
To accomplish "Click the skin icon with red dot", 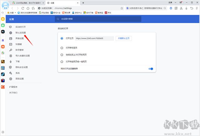I will (x=181, y=2).
